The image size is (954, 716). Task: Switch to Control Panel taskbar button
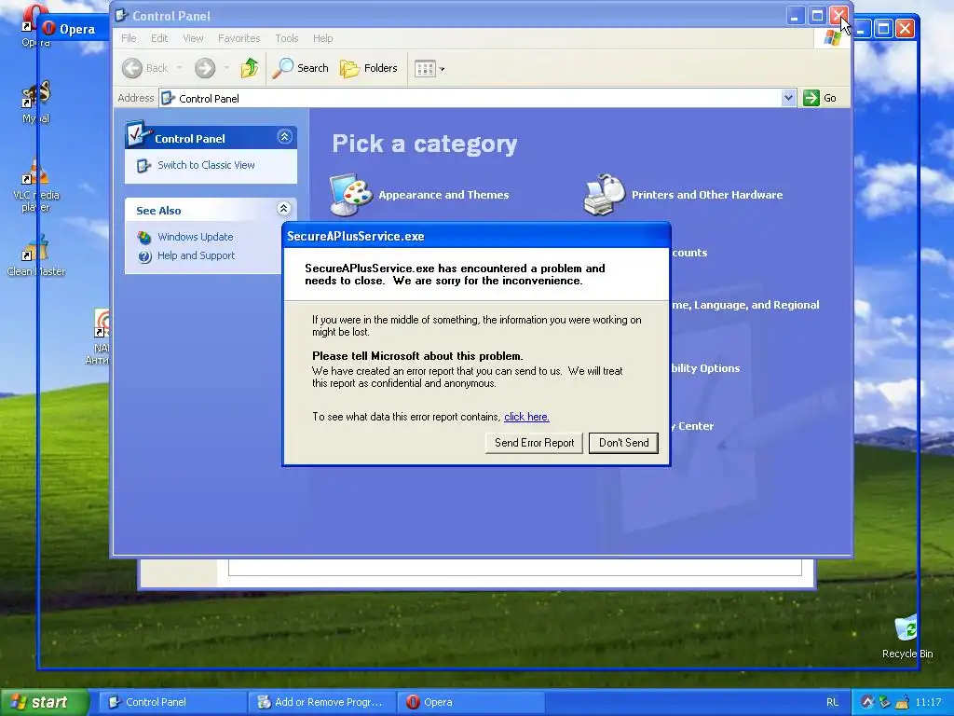tap(172, 702)
